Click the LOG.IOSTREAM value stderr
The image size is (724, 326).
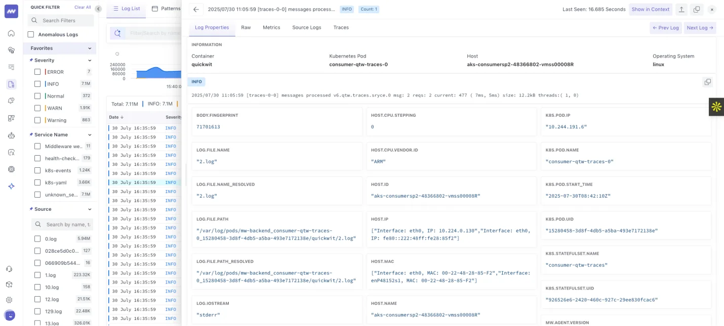[x=208, y=315]
